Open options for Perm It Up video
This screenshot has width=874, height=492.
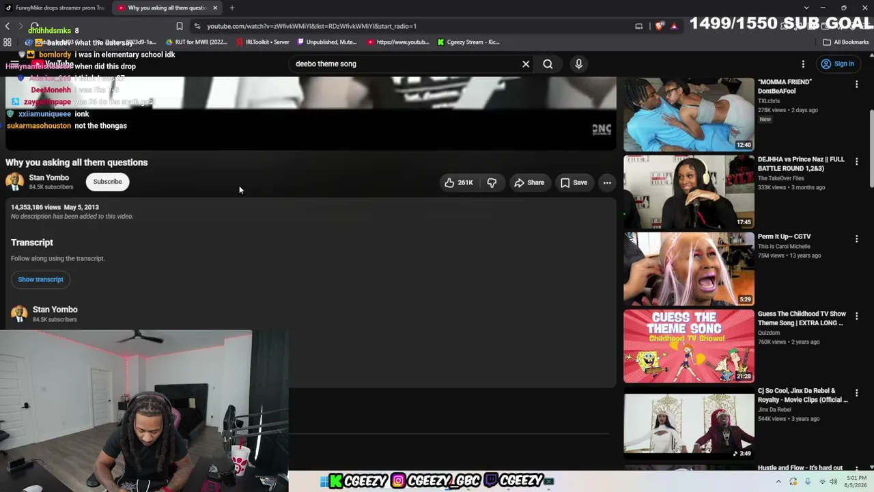click(856, 238)
